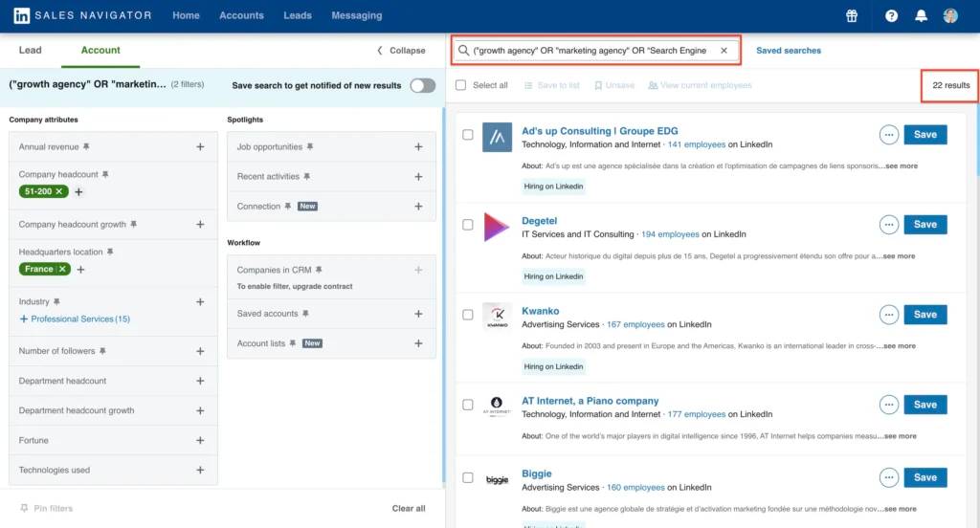
Task: Expand the Job opportunities spotlight filter
Action: [418, 147]
